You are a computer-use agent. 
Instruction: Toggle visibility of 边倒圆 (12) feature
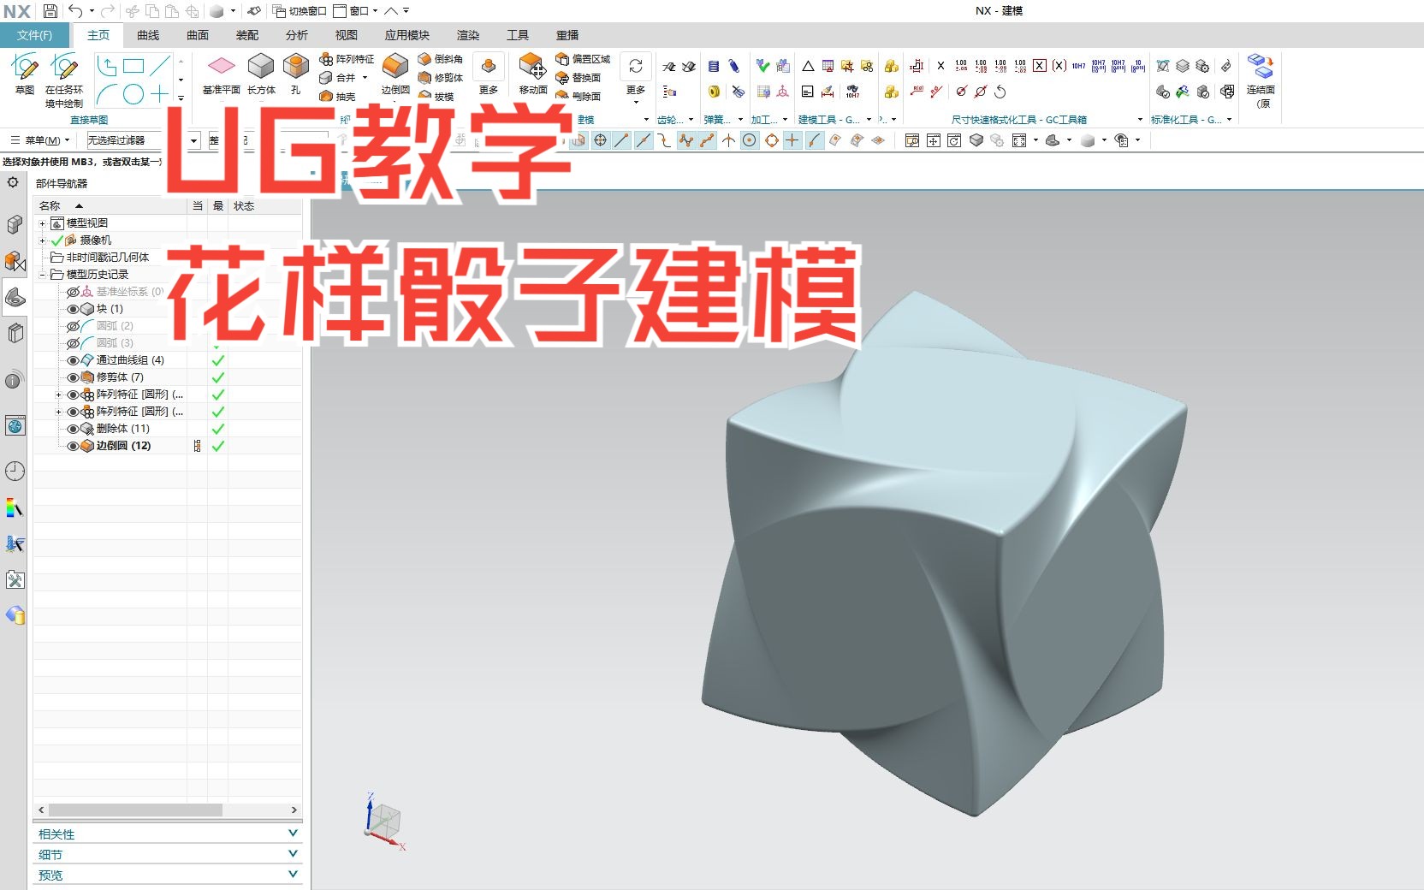point(73,445)
